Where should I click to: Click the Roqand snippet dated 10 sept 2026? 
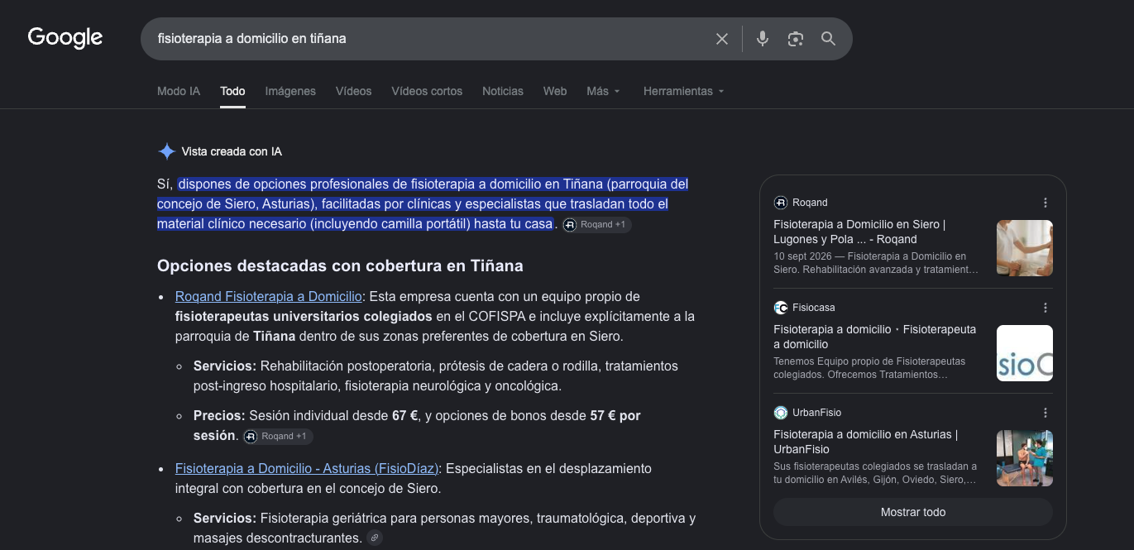[876, 263]
